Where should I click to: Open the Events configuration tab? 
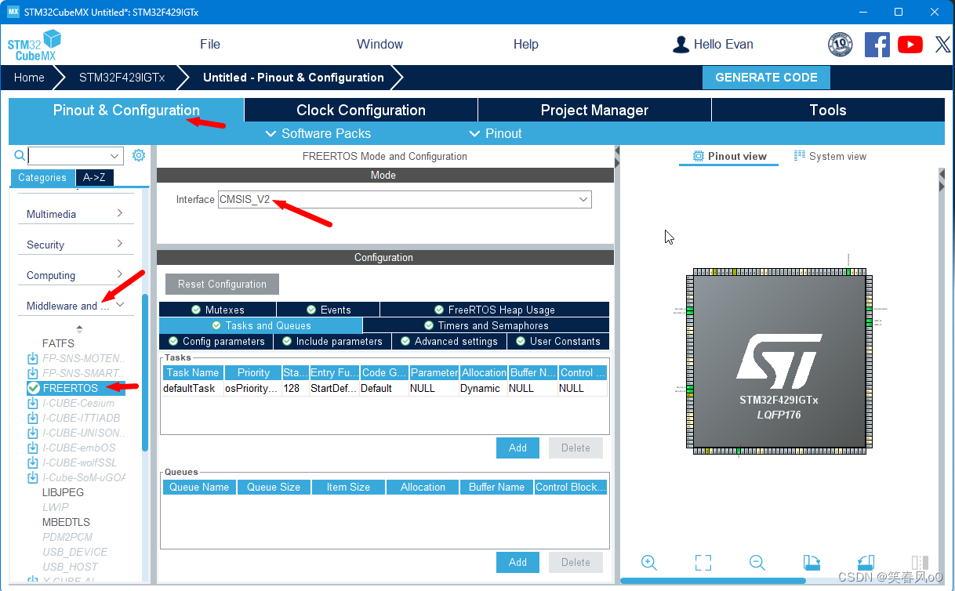pos(328,310)
